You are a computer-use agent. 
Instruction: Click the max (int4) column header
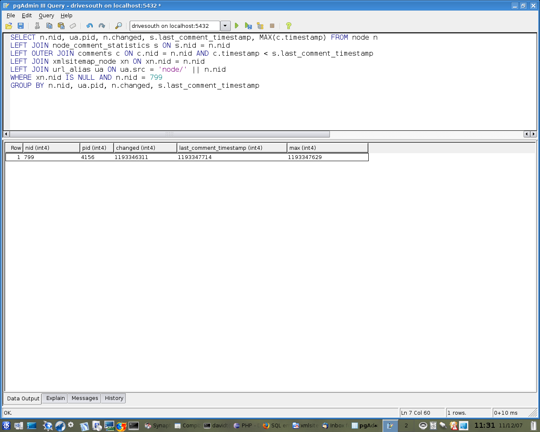[328, 148]
